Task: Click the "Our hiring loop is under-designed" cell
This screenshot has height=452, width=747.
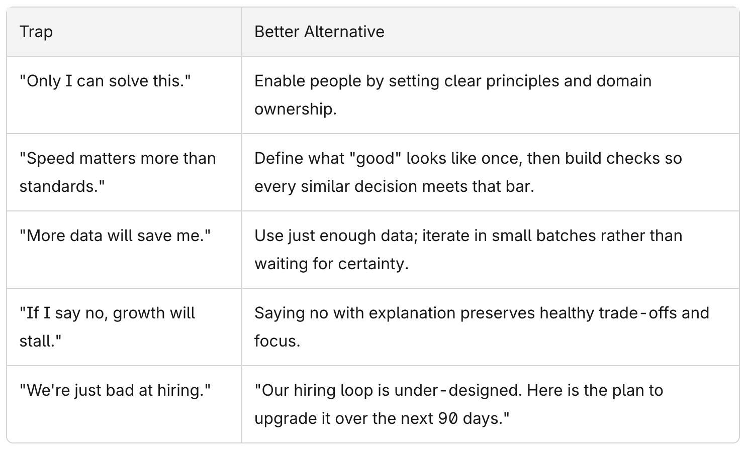Action: (491, 404)
